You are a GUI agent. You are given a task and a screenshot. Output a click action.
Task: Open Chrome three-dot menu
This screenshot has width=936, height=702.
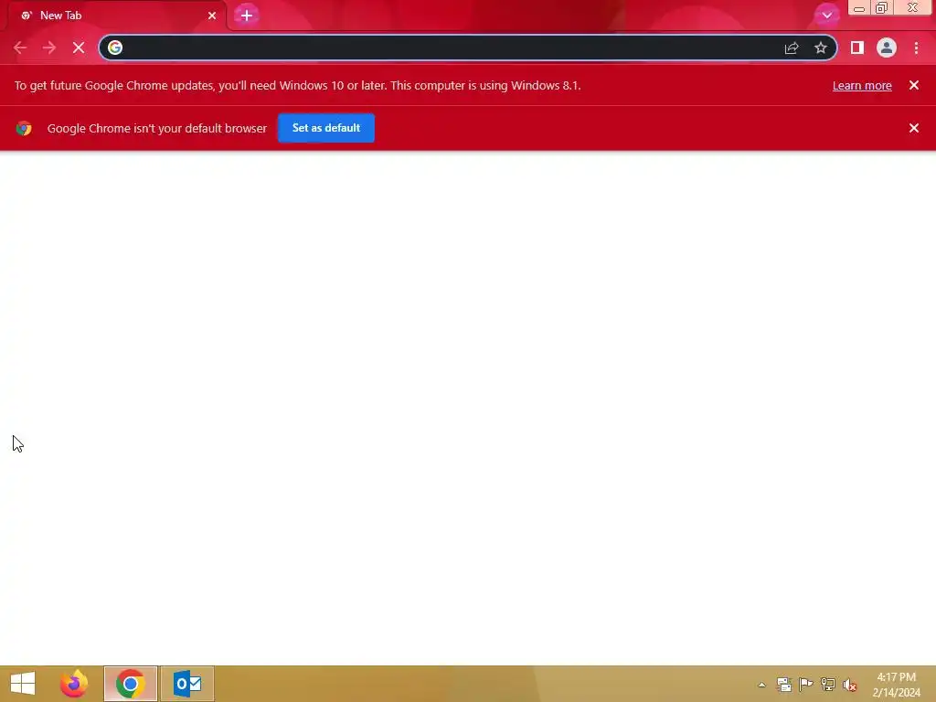coord(916,48)
